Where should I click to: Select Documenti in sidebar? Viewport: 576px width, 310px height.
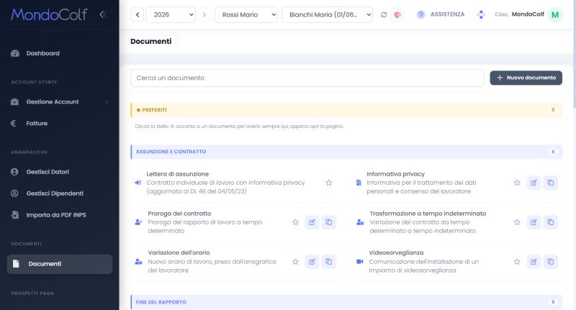(60, 264)
